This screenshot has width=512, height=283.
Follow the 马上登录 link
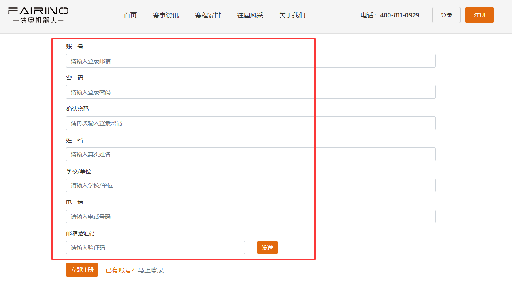coord(151,270)
